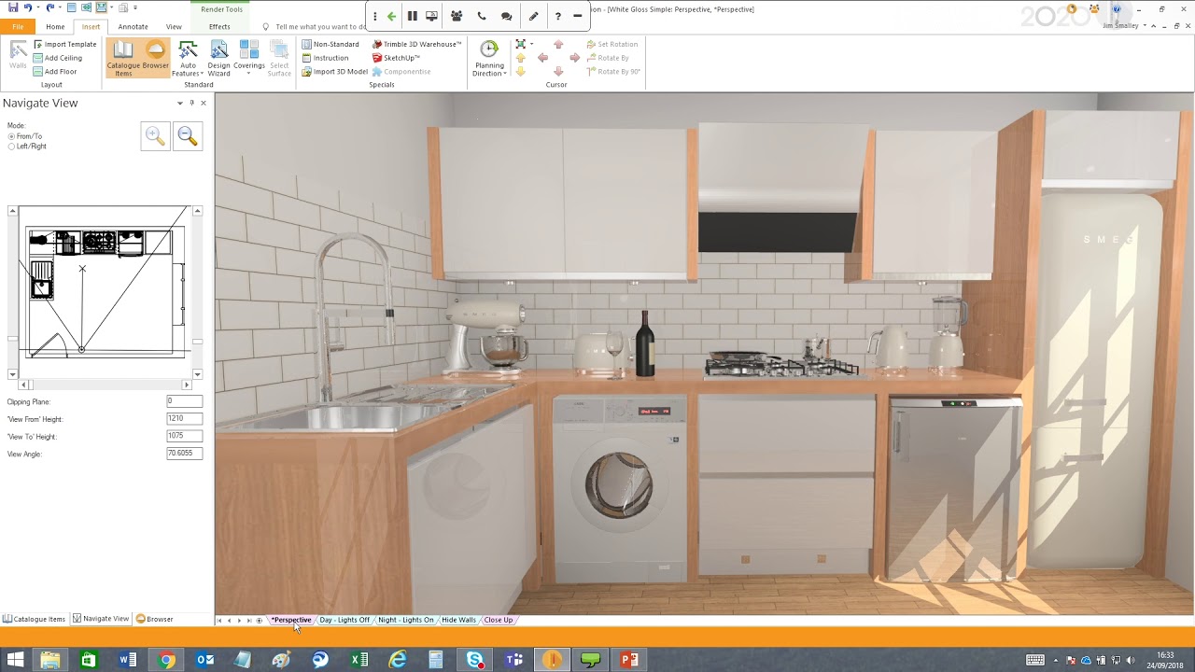Click the Import Template button

tap(64, 44)
